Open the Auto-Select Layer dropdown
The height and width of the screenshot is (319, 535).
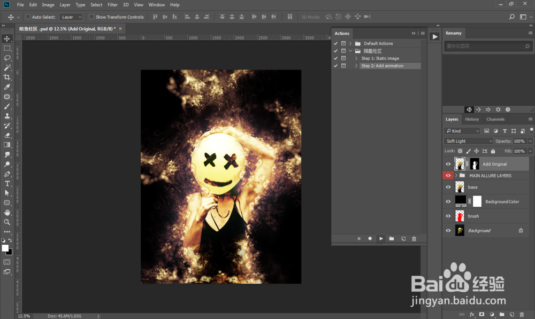[x=71, y=17]
